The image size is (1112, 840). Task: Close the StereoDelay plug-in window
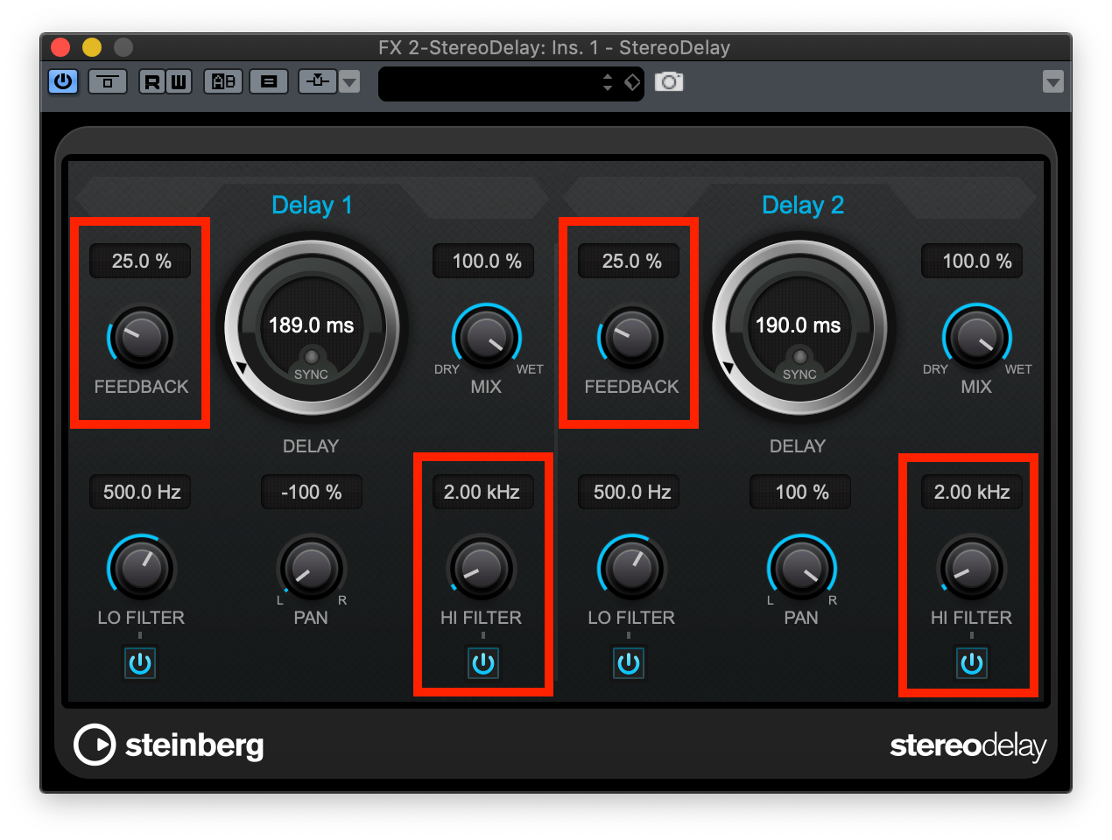[x=60, y=47]
